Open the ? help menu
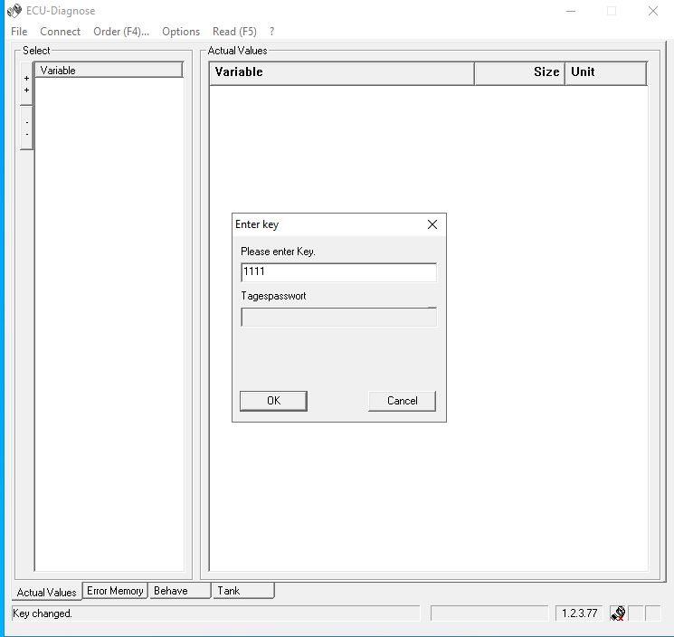The image size is (674, 637). pos(271,32)
